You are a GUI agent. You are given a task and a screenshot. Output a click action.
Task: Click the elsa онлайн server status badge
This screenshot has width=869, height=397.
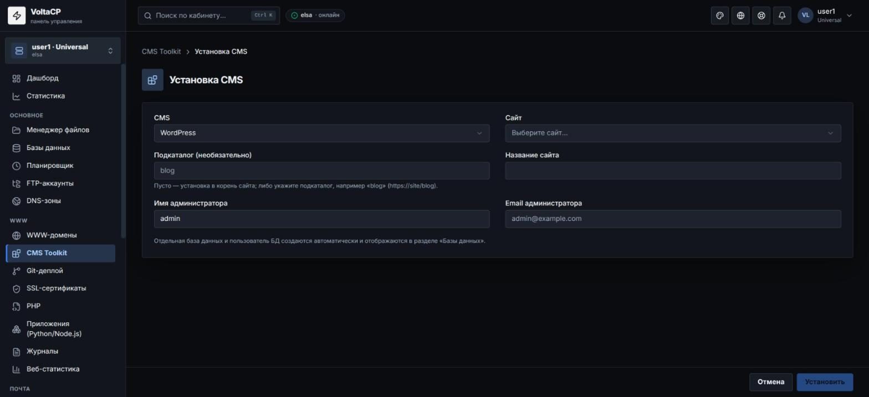[x=315, y=16]
